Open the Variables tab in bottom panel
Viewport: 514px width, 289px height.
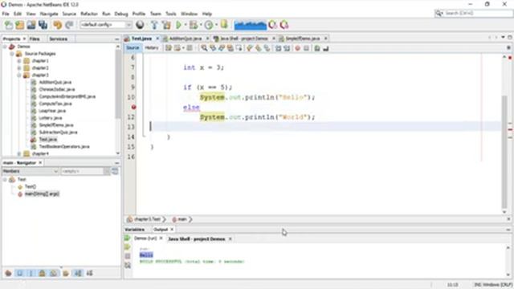point(135,230)
